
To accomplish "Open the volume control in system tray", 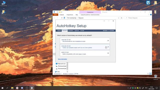I will 135,88.
